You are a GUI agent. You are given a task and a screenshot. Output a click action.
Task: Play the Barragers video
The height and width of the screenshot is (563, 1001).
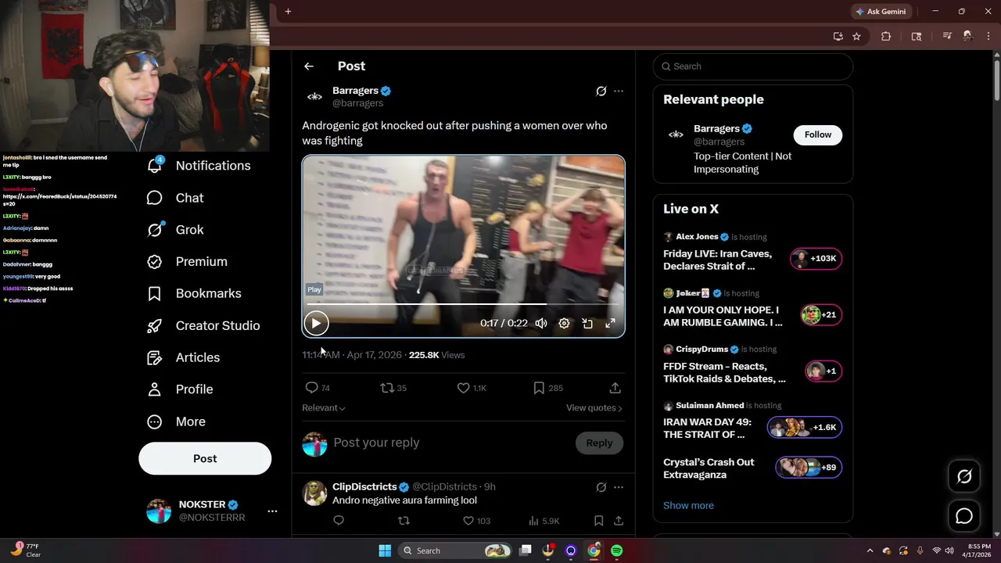(x=316, y=323)
